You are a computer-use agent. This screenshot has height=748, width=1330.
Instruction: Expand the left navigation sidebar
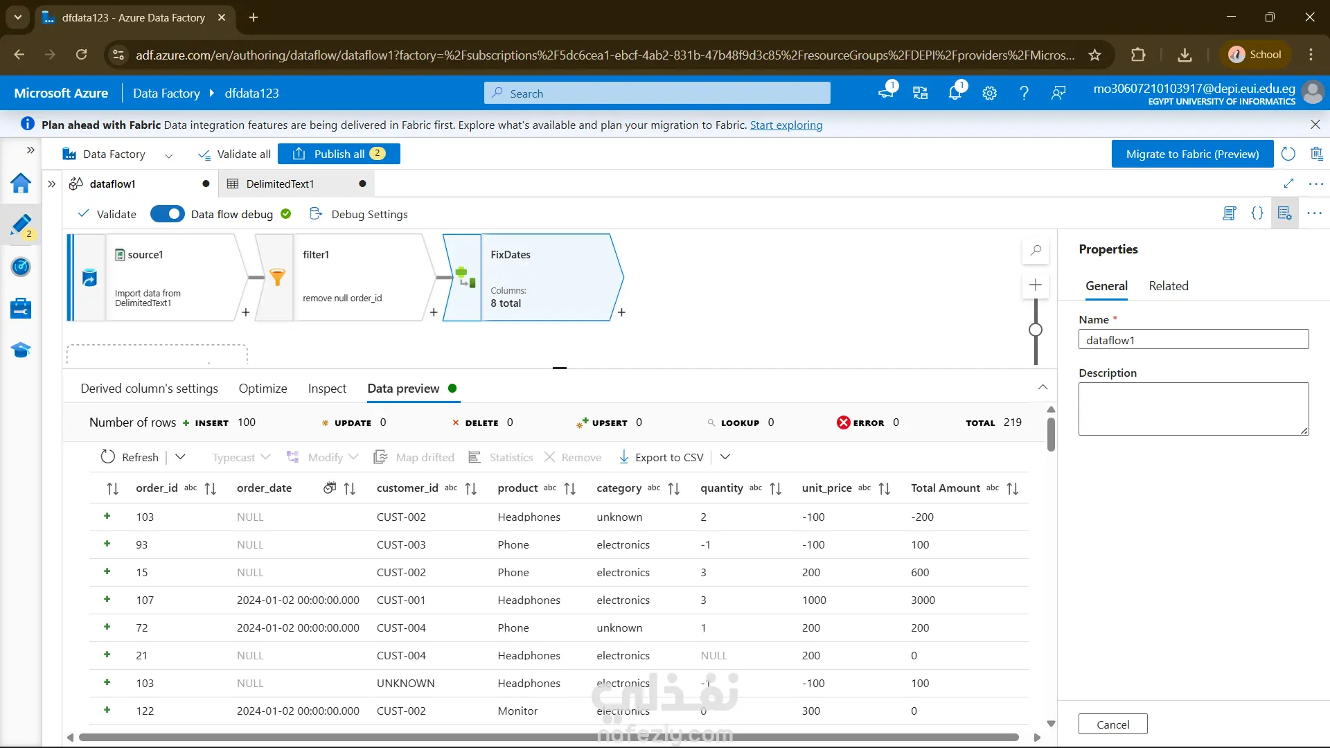pyautogui.click(x=30, y=150)
